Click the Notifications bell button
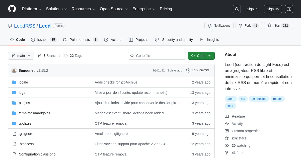Viewport: 301px width, 158px height. pos(219,26)
